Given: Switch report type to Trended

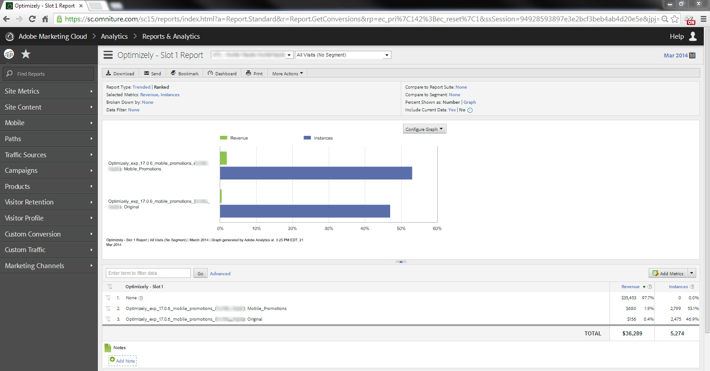Looking at the screenshot, I should pyautogui.click(x=141, y=87).
